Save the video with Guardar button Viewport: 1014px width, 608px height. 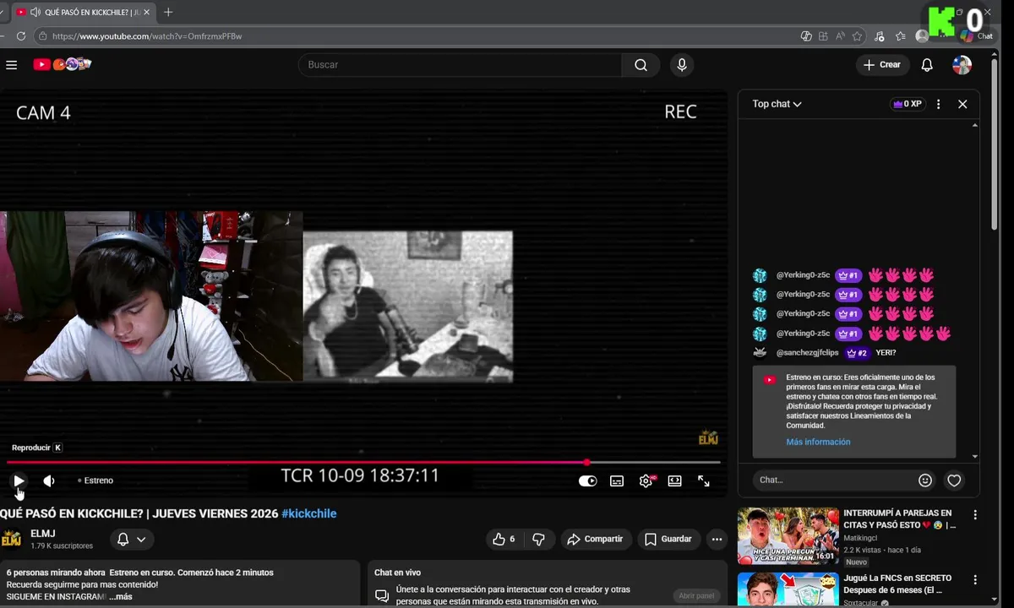668,539
